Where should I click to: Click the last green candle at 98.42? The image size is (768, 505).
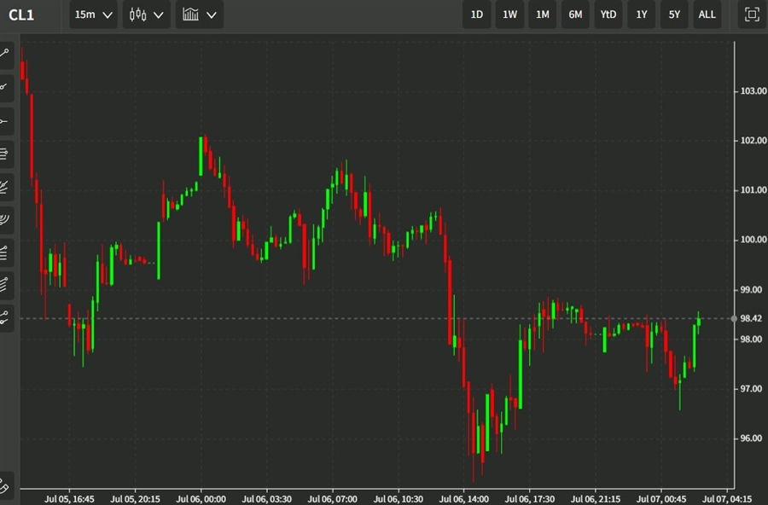pos(698,321)
